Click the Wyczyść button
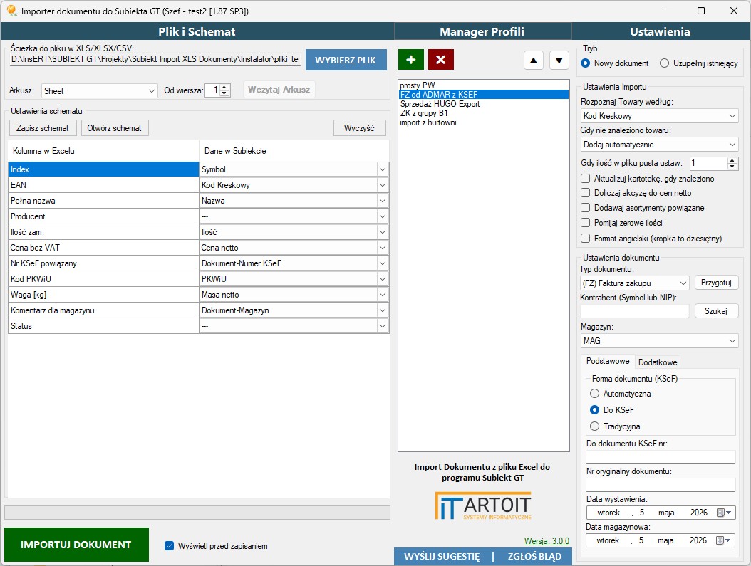The height and width of the screenshot is (566, 751). pyautogui.click(x=359, y=128)
